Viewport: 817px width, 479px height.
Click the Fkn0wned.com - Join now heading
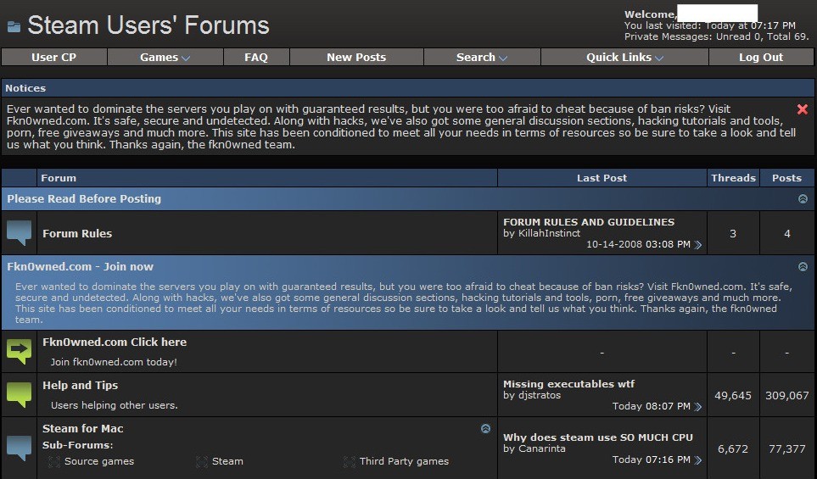(x=81, y=266)
